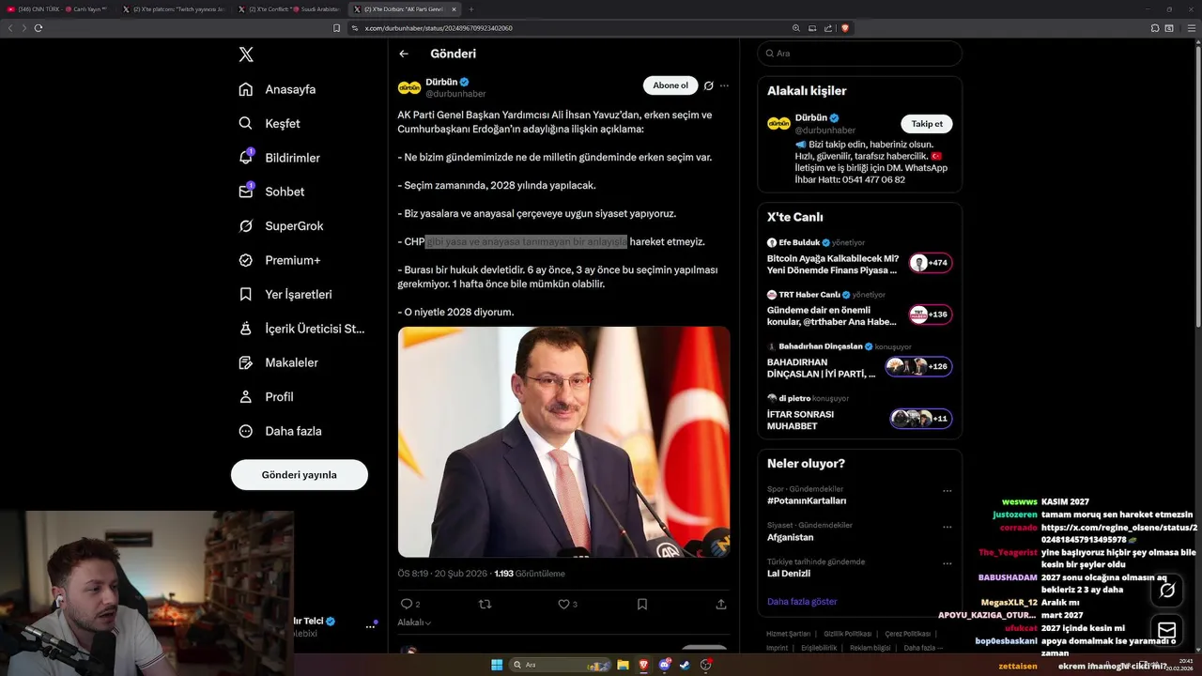The image size is (1202, 676).
Task: Click the Grok icon beside Abone ol
Action: (x=709, y=85)
